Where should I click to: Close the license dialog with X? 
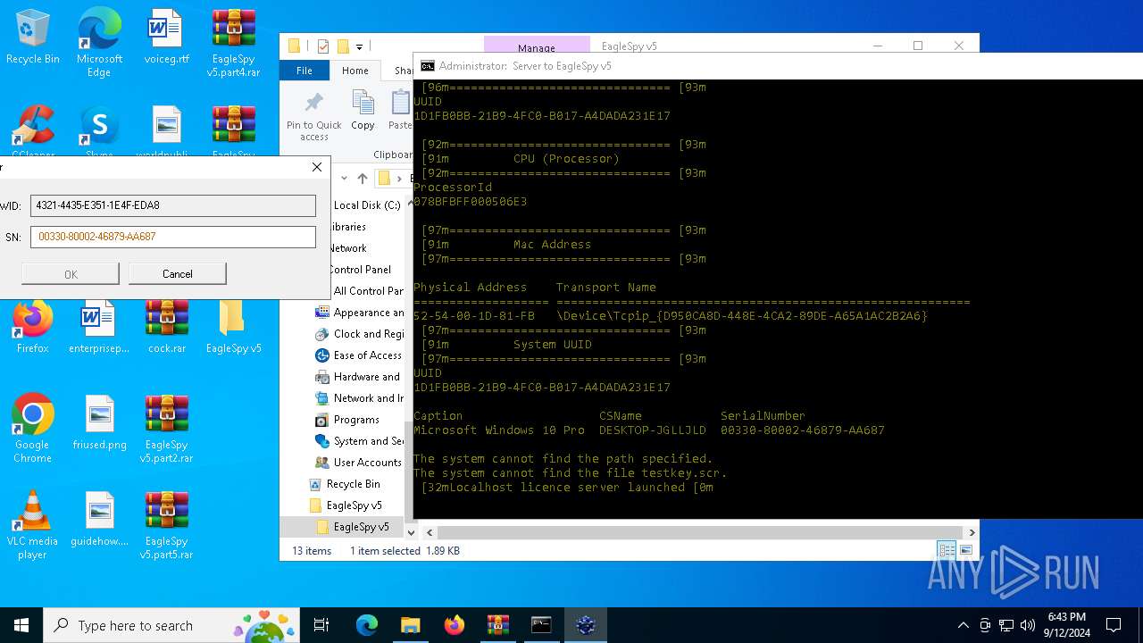pyautogui.click(x=316, y=167)
